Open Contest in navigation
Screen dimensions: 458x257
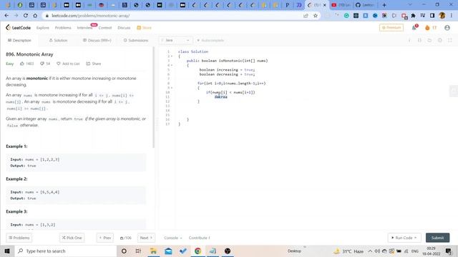[105, 28]
